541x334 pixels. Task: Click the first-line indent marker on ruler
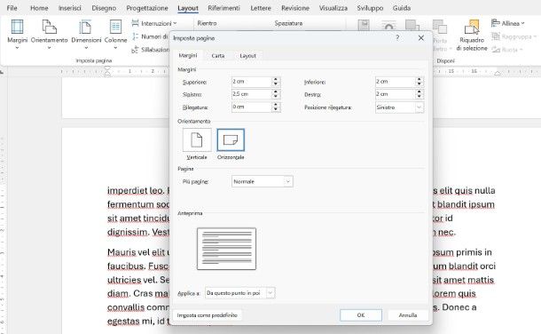107,68
